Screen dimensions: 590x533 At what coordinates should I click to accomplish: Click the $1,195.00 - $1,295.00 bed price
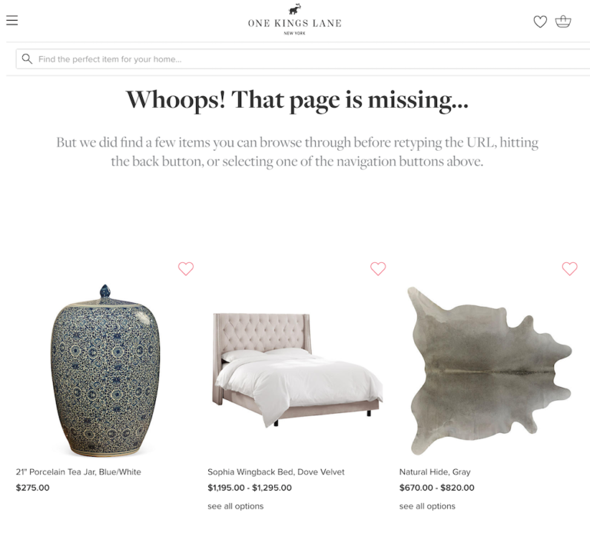click(250, 488)
